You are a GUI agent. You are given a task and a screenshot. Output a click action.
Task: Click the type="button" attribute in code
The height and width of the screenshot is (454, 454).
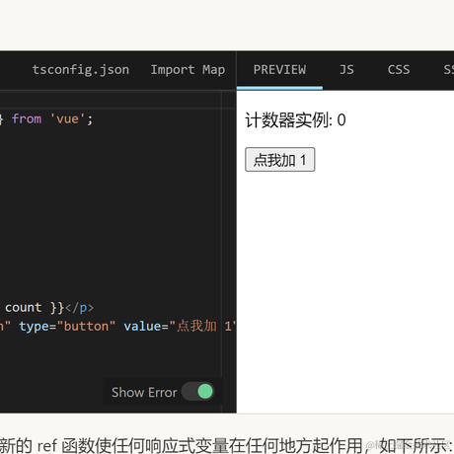tap(67, 327)
